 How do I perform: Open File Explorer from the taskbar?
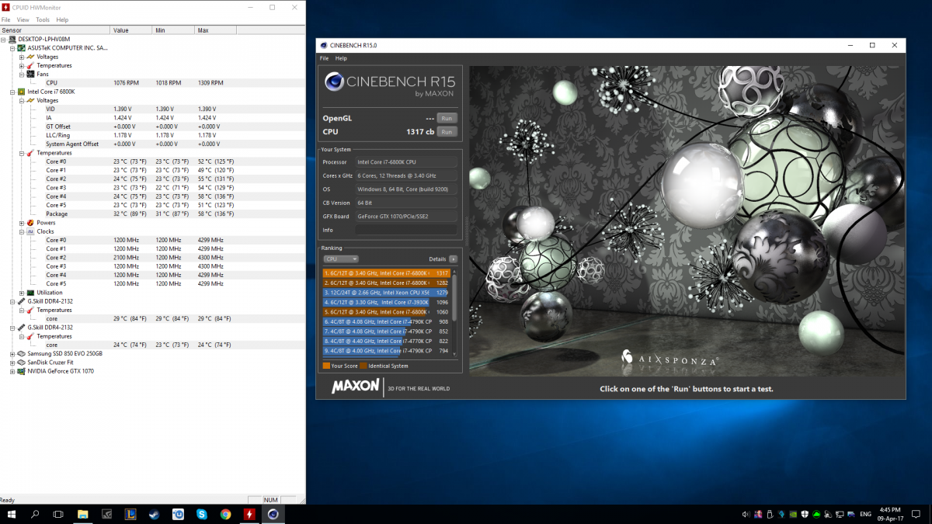(x=83, y=514)
